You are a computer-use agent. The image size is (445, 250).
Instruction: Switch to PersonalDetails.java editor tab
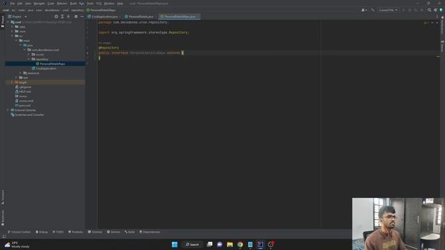(140, 17)
